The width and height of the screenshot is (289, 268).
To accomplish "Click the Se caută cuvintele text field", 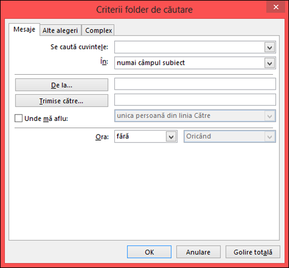I will pyautogui.click(x=190, y=47).
